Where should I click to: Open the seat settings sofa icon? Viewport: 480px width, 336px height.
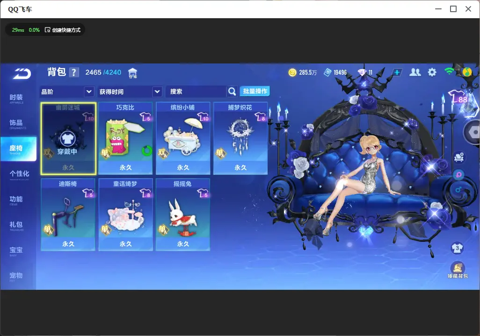pyautogui.click(x=459, y=157)
